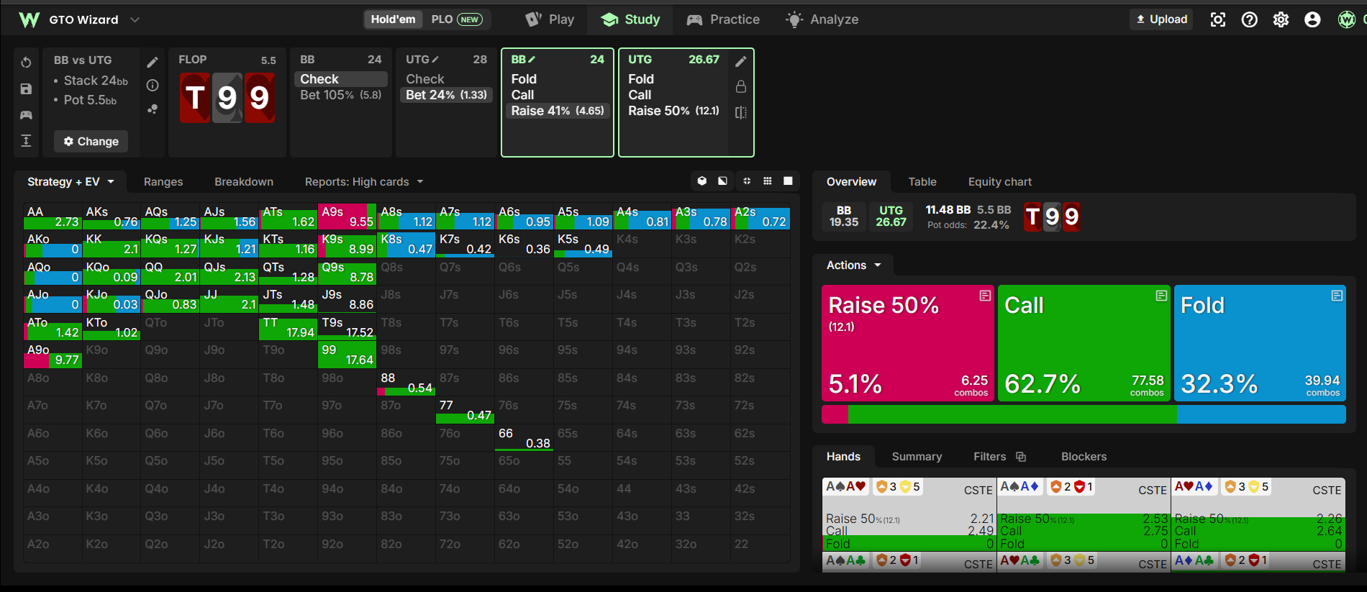This screenshot has height=592, width=1367.
Task: Expand the Call card details icon
Action: (1161, 296)
